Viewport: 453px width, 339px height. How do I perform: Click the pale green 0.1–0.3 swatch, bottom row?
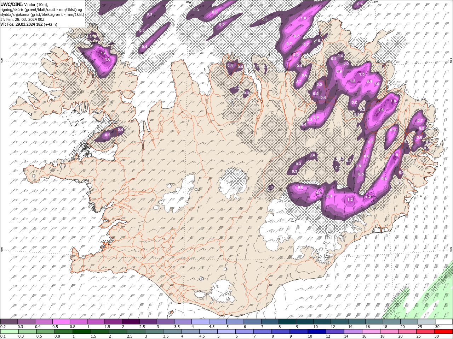9,332
